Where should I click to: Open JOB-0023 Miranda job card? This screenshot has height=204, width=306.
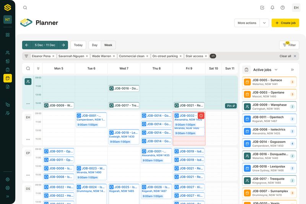[91, 173]
